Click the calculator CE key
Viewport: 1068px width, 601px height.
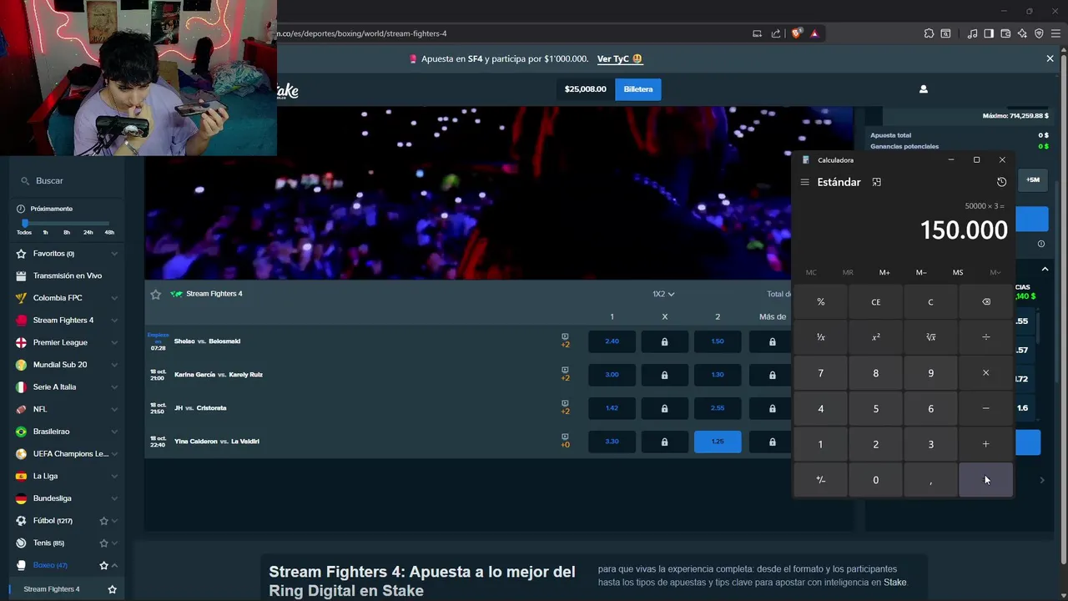[876, 301]
